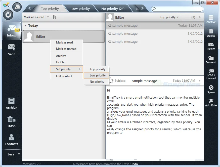Screen dimensions: 220x167
Task: Open the Sent folder
Action: [11, 50]
